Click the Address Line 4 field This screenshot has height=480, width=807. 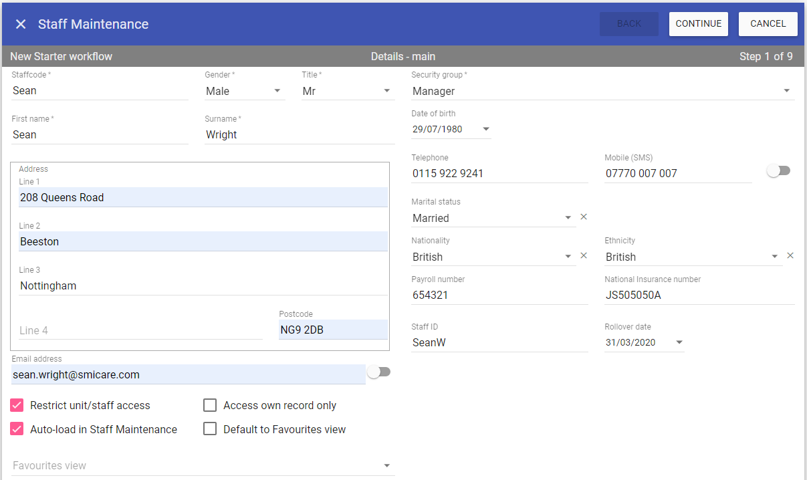140,330
